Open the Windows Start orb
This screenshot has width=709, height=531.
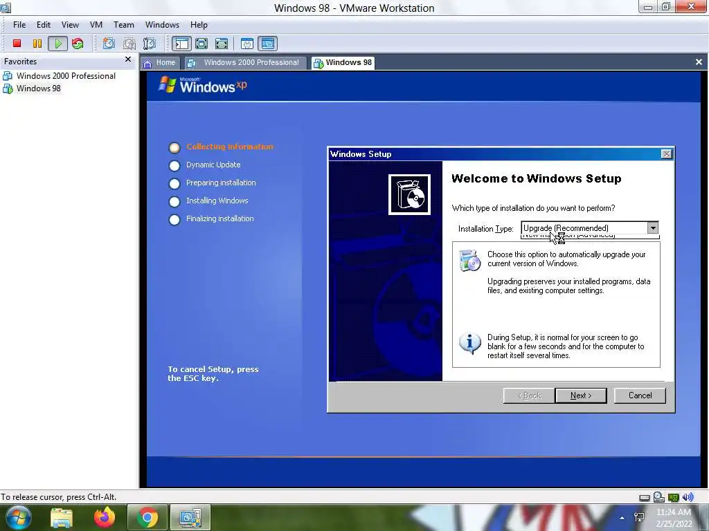(x=19, y=517)
